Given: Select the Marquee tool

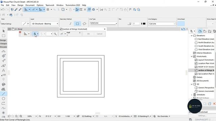Looking at the screenshot, I should pos(4,36).
